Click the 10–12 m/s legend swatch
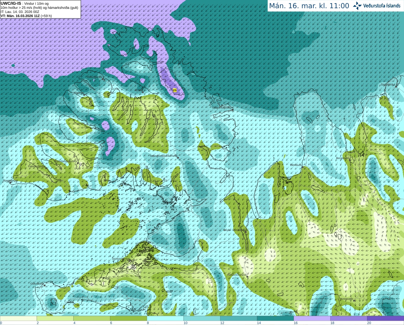This screenshot has width=404, height=325. click(x=202, y=318)
